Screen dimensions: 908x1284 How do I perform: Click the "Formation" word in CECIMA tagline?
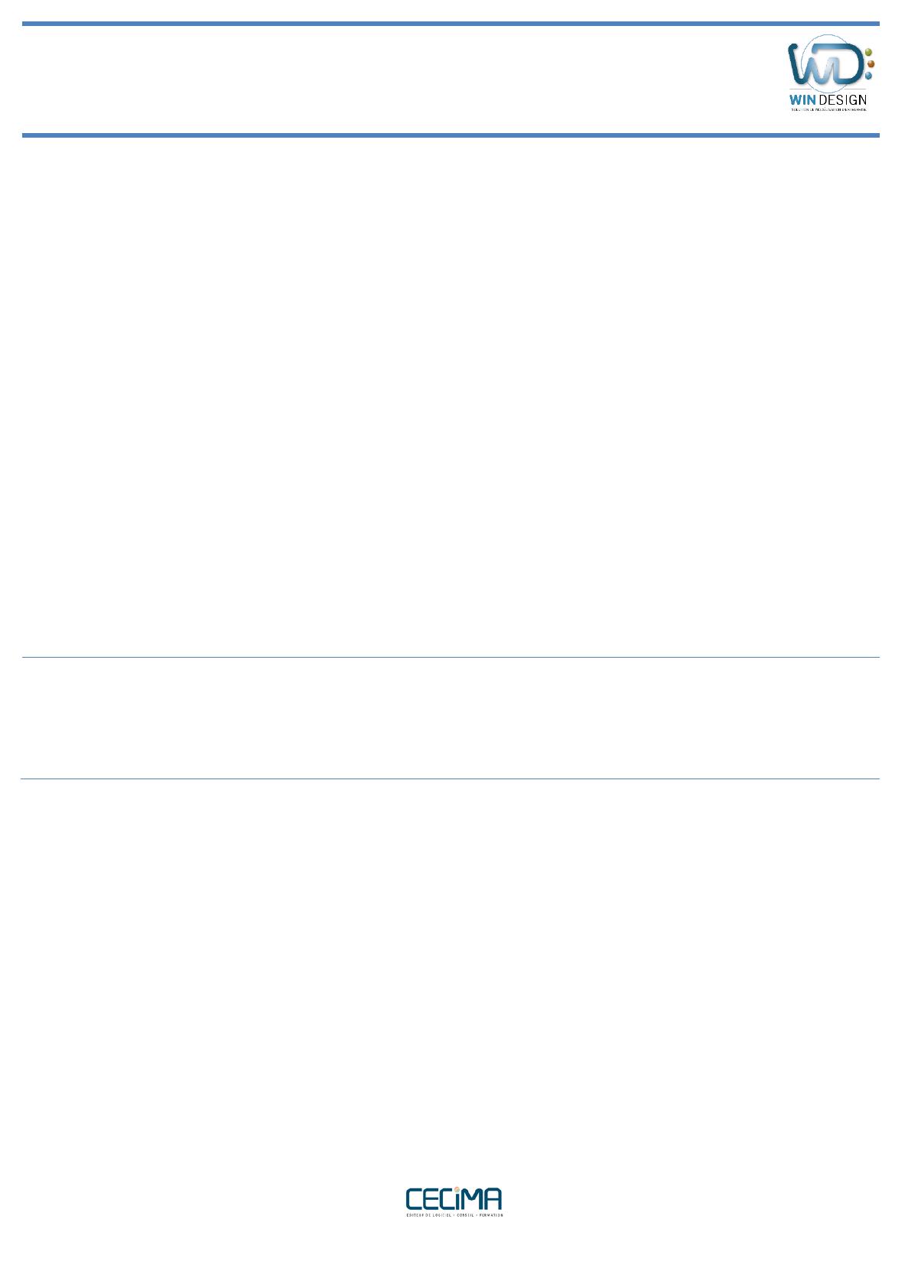(x=490, y=1215)
